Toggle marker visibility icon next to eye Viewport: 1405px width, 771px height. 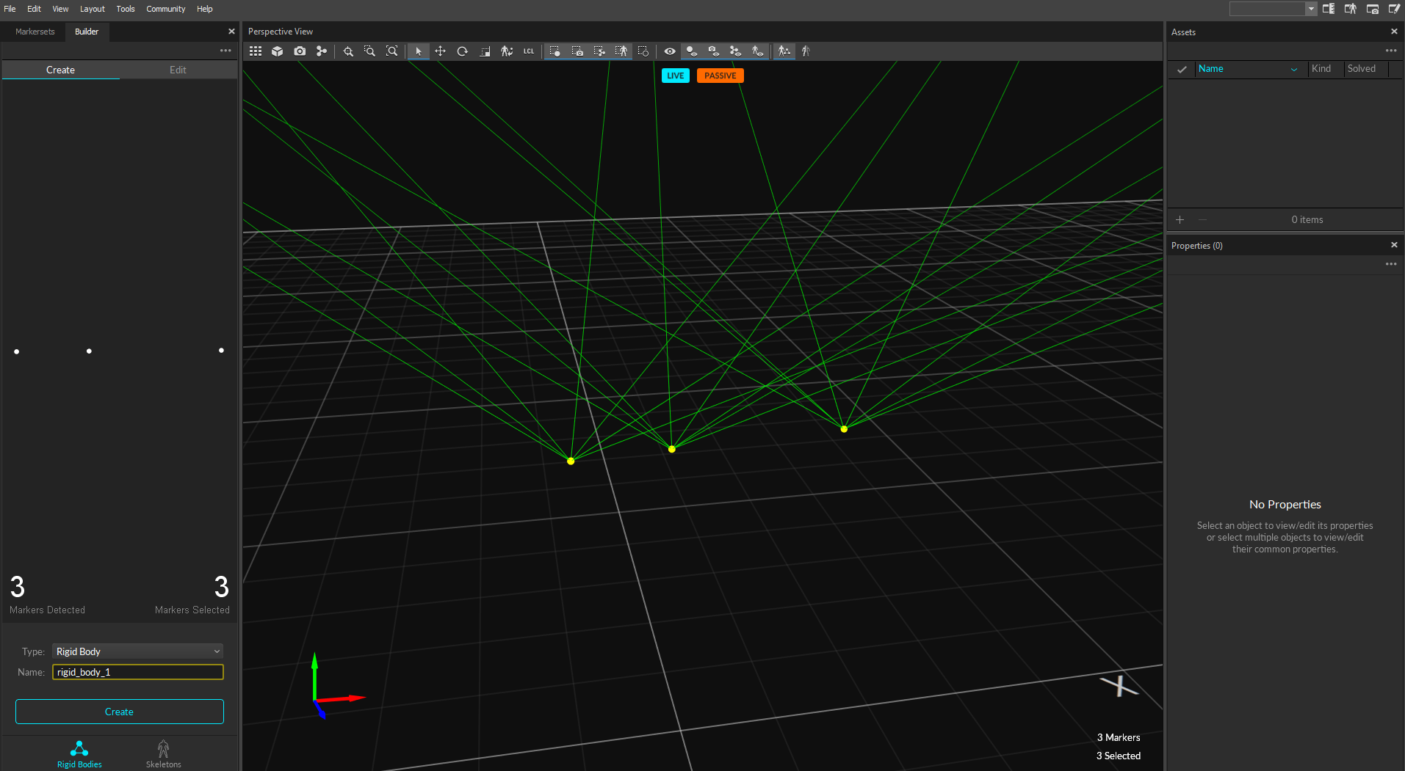691,51
